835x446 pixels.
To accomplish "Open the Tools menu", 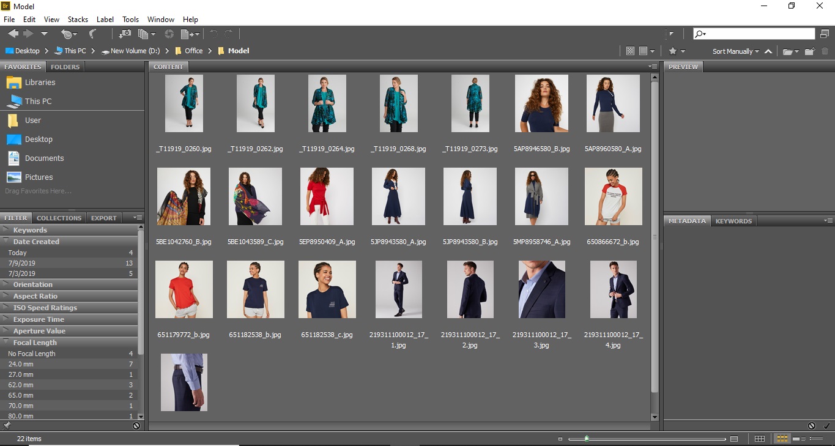I will (130, 19).
